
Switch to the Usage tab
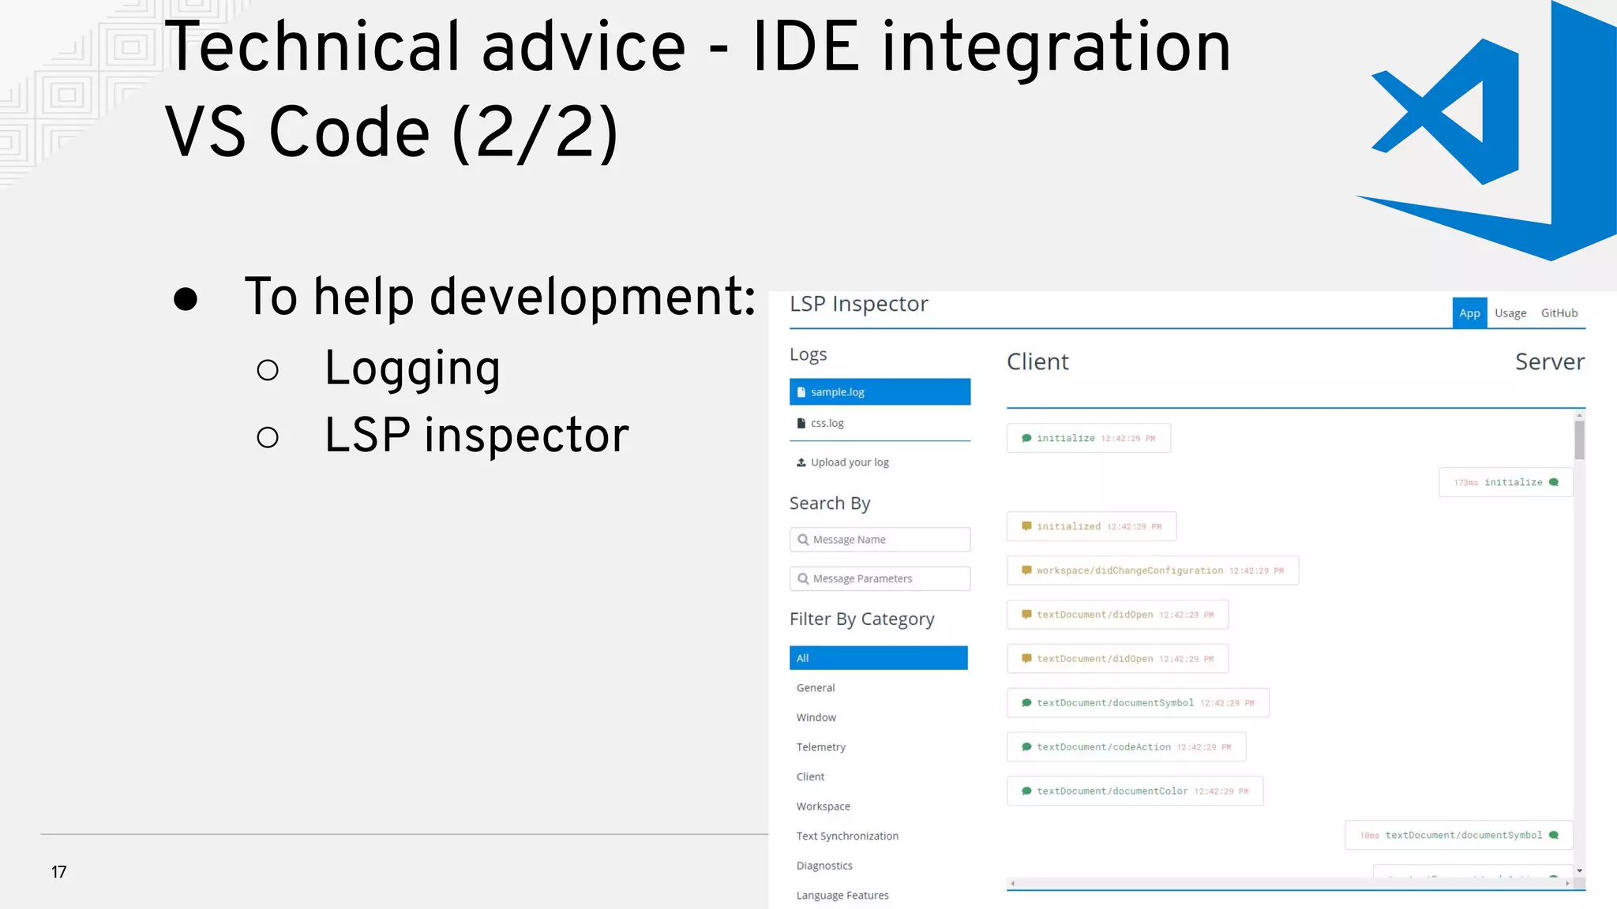coord(1510,313)
